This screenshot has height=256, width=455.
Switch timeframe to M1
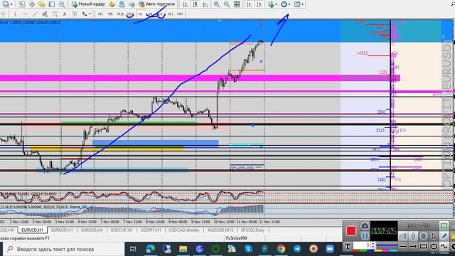click(x=100, y=14)
